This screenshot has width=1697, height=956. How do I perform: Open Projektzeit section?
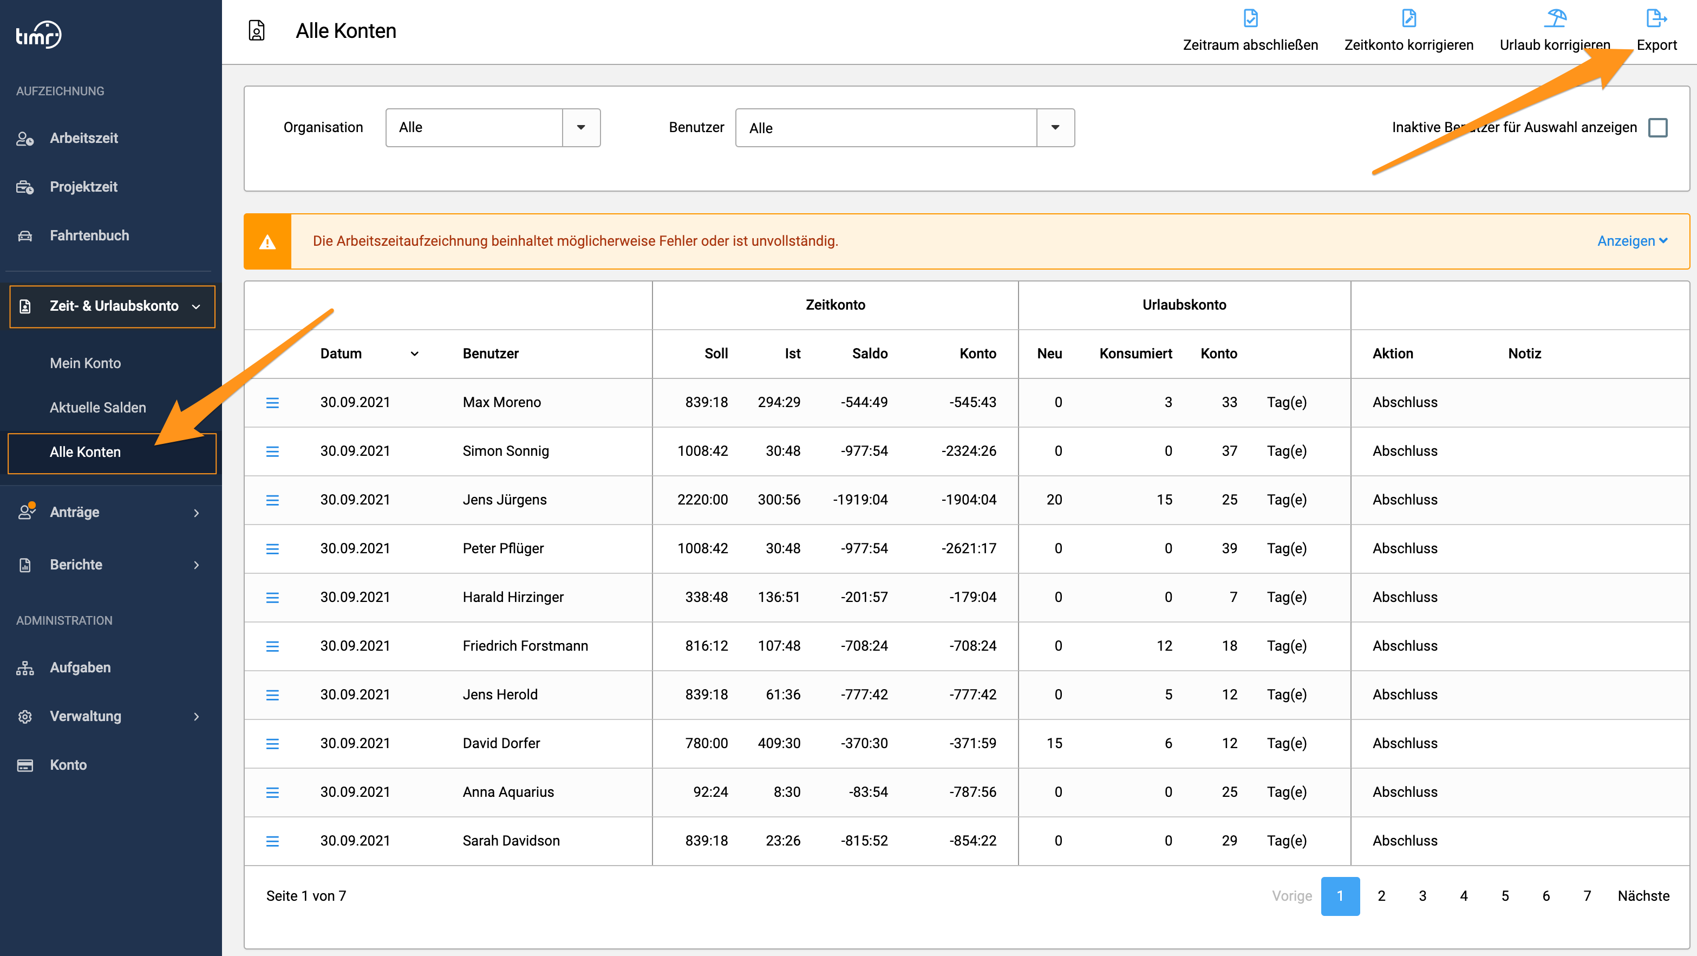coord(84,187)
